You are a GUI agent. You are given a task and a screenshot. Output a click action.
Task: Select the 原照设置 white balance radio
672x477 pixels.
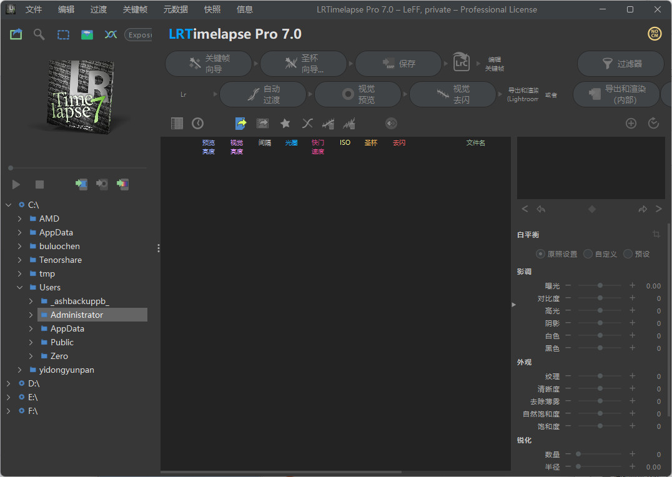coord(540,253)
